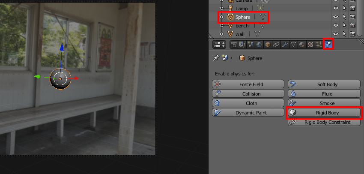The image size is (364, 174).
Task: Click the outliner vertical scrollbar
Action: click(x=360, y=18)
